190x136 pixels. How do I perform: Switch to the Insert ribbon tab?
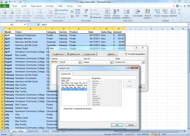[24, 6]
